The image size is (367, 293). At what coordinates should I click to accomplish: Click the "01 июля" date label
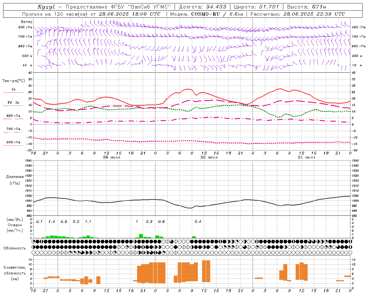[x=307, y=157]
